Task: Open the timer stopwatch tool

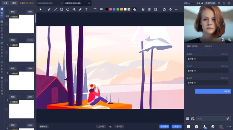Action: click(171, 9)
